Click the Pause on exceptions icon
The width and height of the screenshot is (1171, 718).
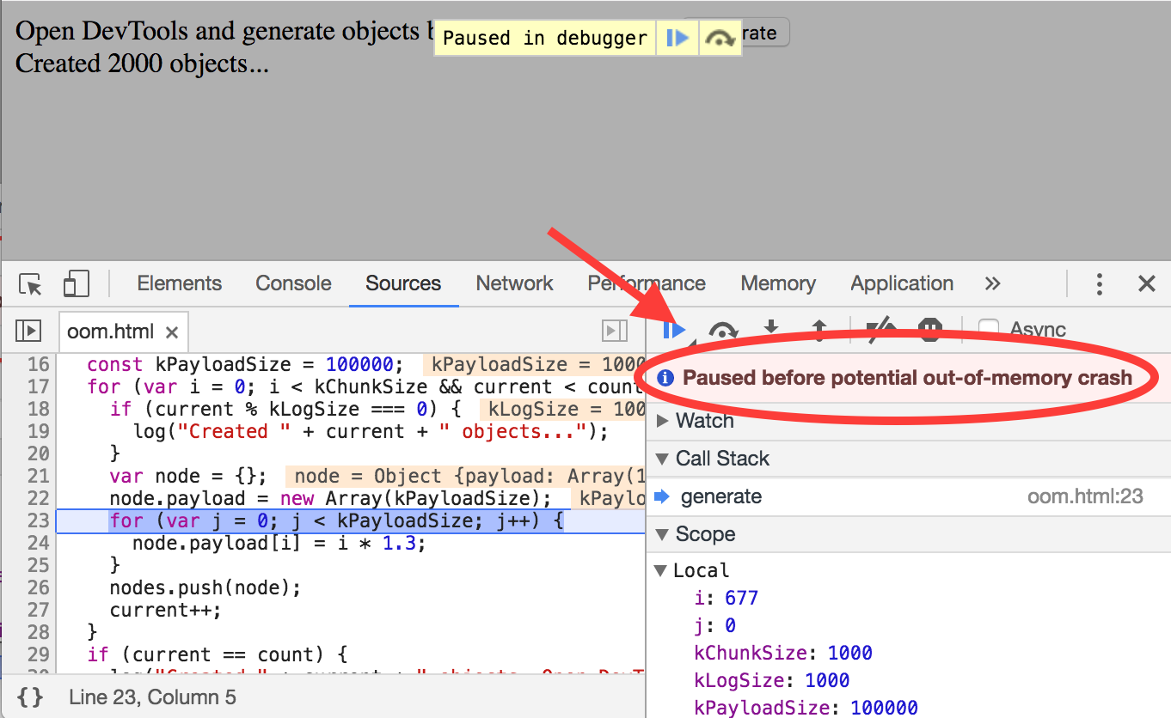coord(929,331)
